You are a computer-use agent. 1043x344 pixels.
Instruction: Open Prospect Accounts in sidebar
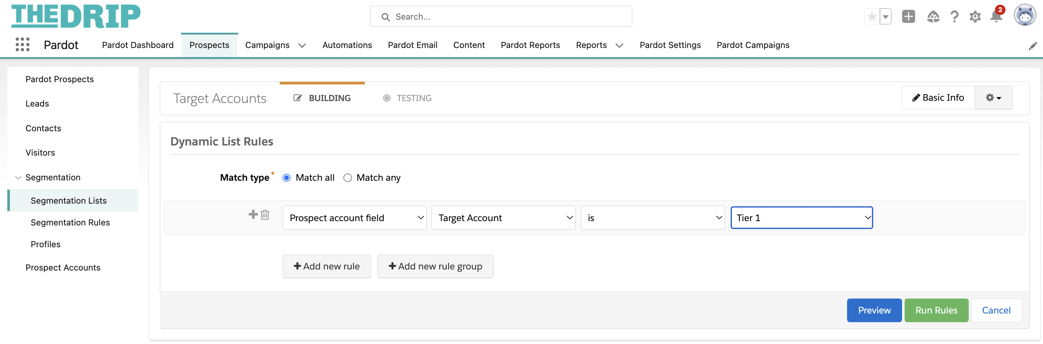click(63, 268)
